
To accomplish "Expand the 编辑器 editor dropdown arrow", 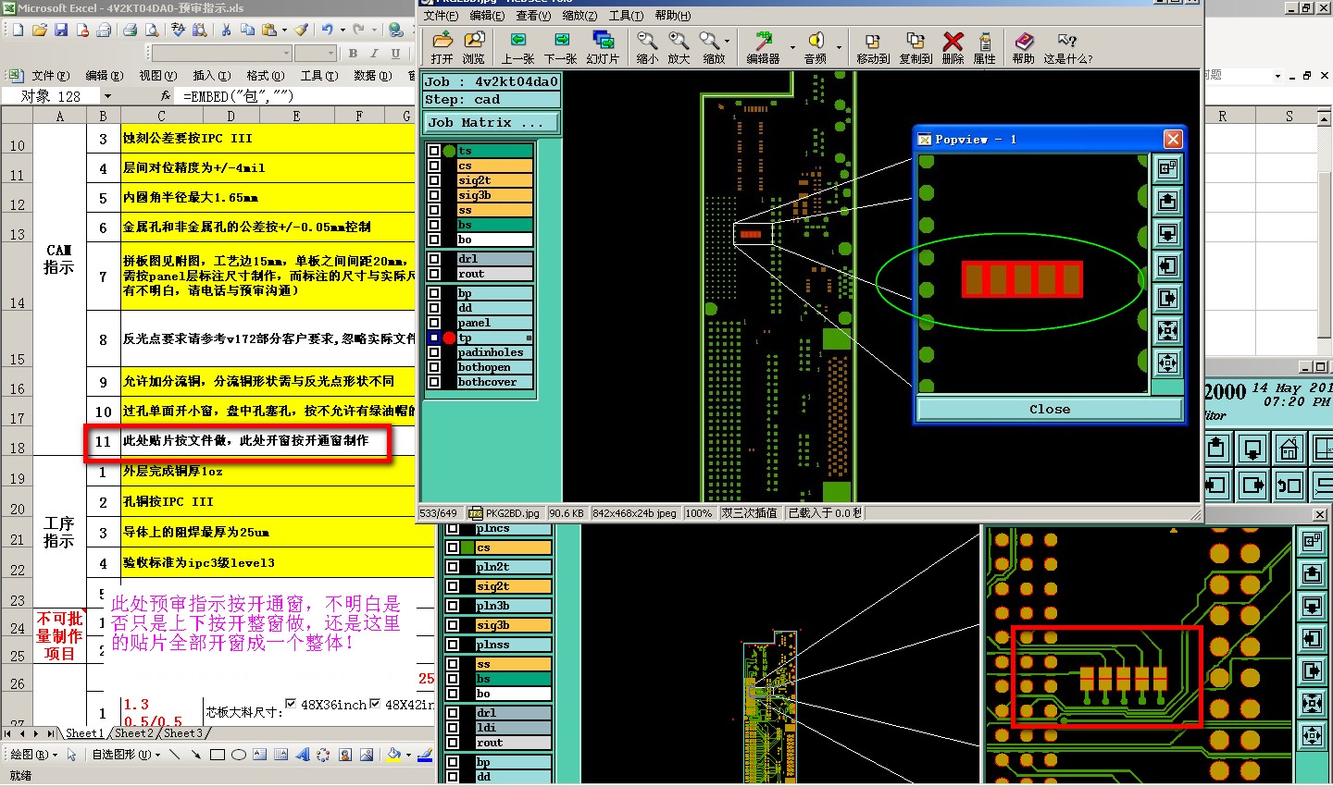I will (x=792, y=46).
